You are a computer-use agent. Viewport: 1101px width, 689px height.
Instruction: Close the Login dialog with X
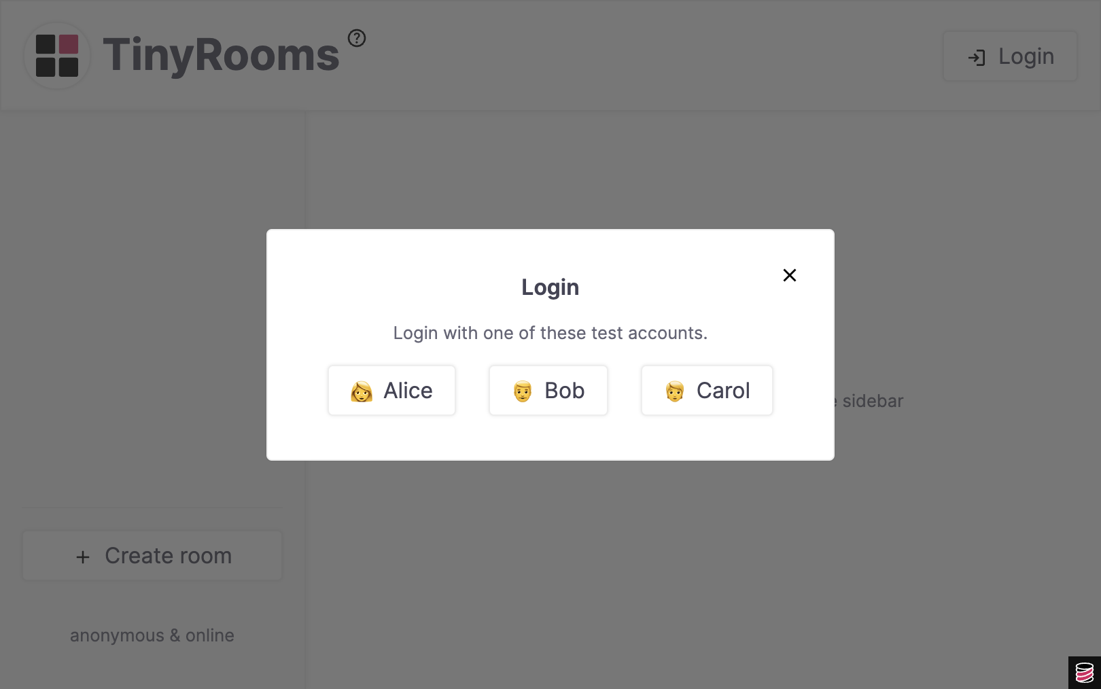(789, 275)
